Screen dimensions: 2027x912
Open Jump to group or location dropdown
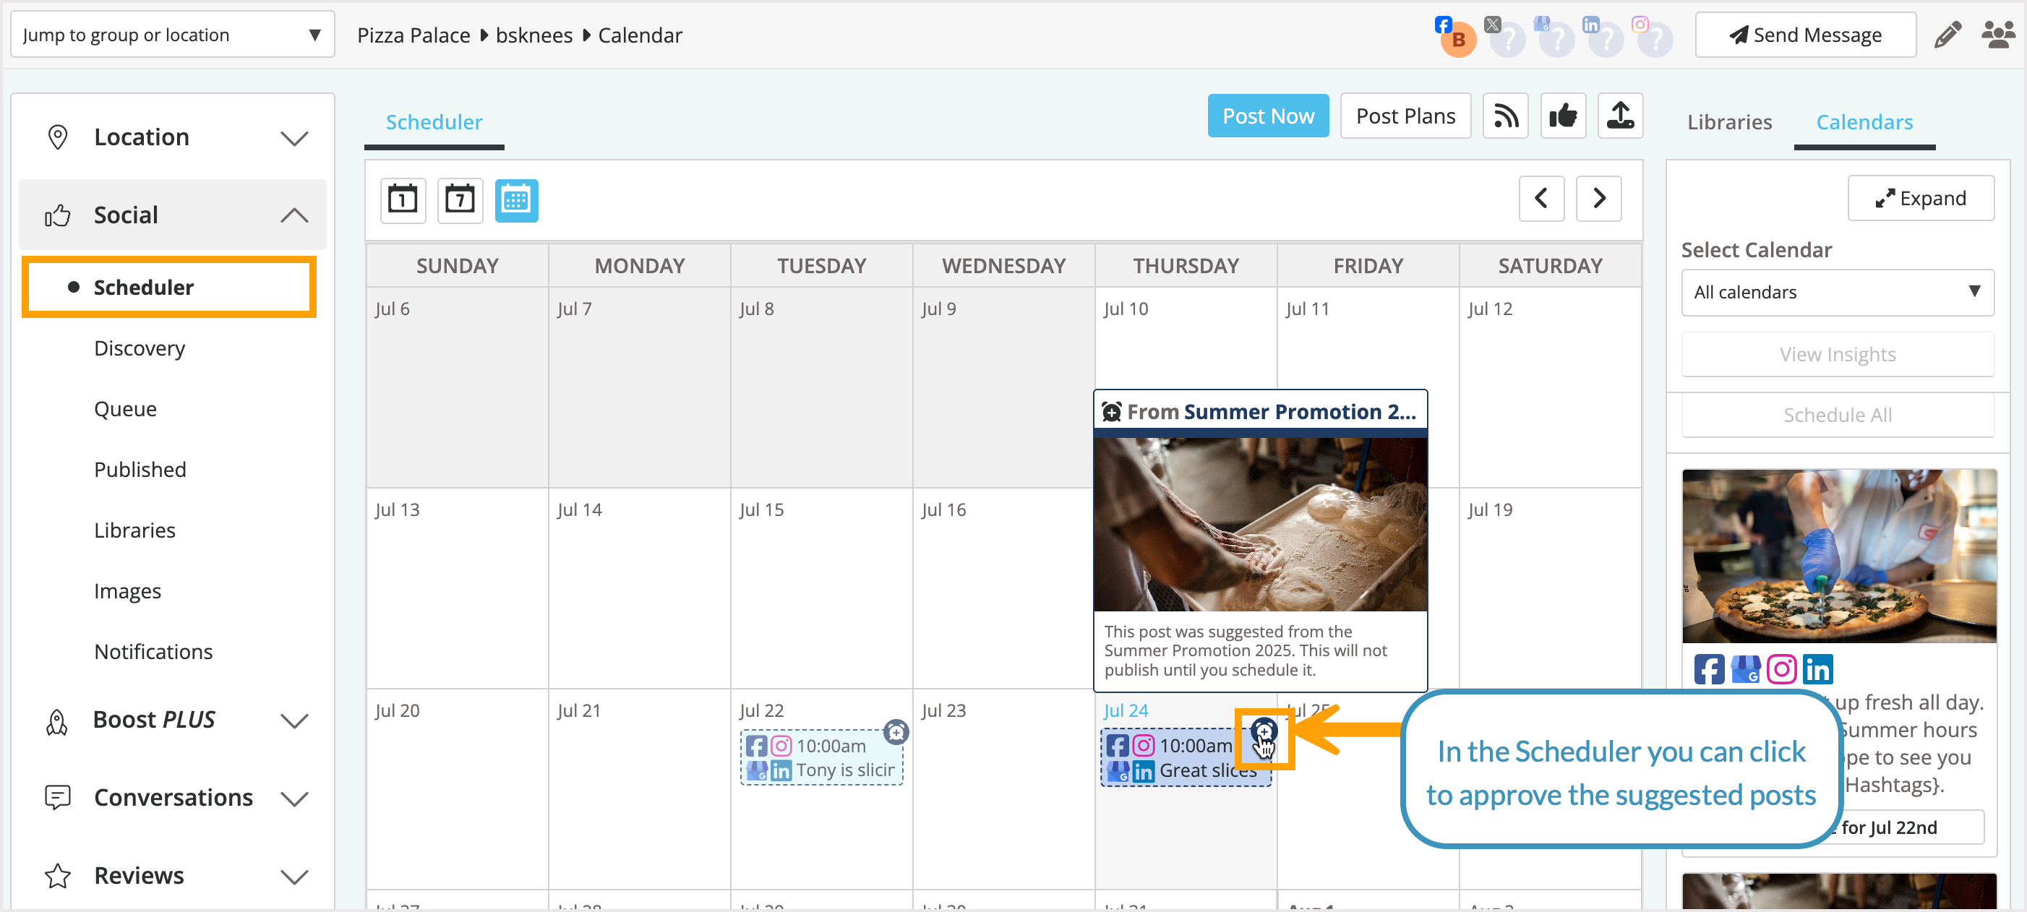tap(172, 35)
